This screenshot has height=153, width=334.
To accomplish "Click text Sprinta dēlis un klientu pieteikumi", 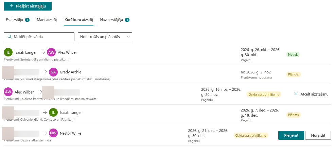I will tap(45, 60).
